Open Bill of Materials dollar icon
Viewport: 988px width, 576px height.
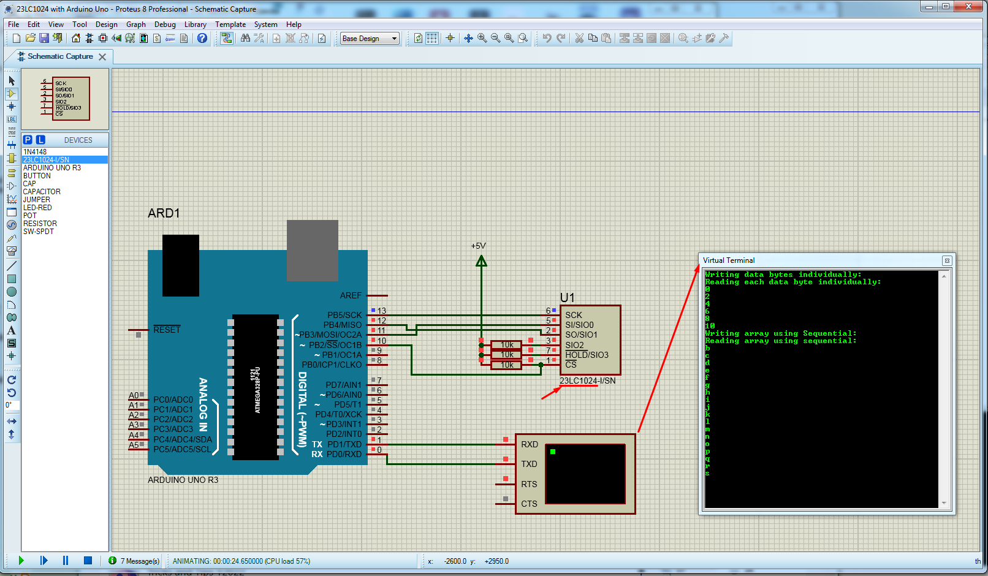(157, 38)
